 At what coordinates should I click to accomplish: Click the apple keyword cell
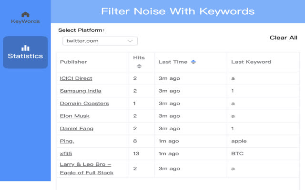[238, 141]
